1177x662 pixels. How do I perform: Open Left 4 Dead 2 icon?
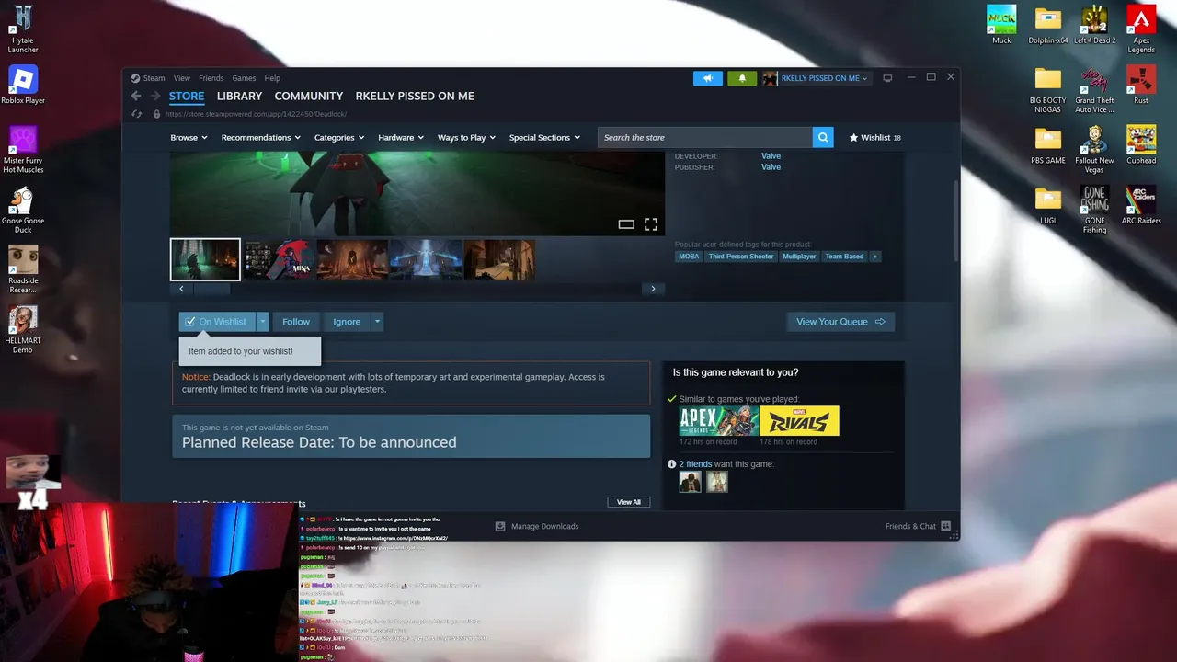click(1094, 25)
